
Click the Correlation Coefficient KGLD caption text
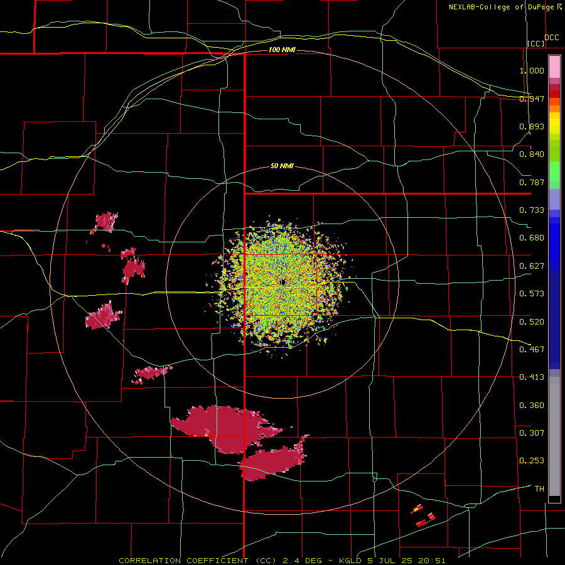click(x=282, y=561)
